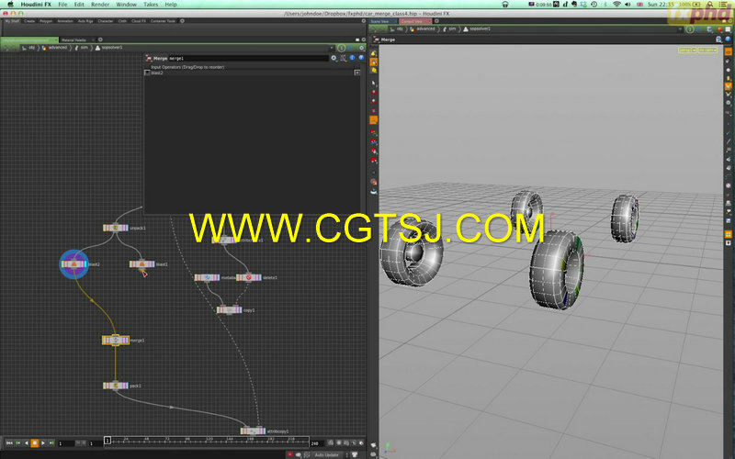Click the select arrow tool in viewport toolbar
The height and width of the screenshot is (459, 735).
click(x=374, y=83)
